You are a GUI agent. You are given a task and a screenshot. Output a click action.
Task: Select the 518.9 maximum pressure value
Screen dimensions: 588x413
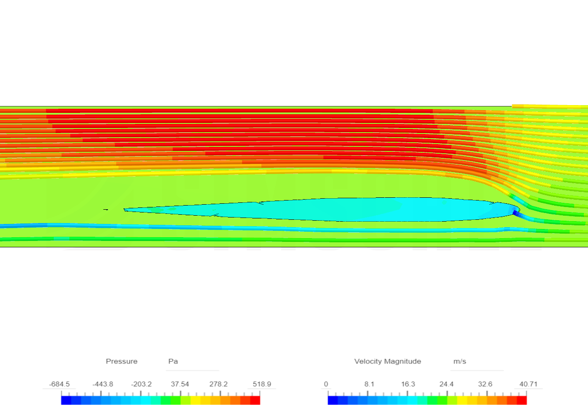click(262, 384)
